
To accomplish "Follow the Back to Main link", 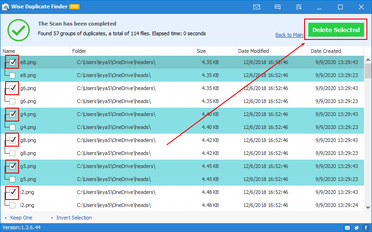I will pos(289,35).
